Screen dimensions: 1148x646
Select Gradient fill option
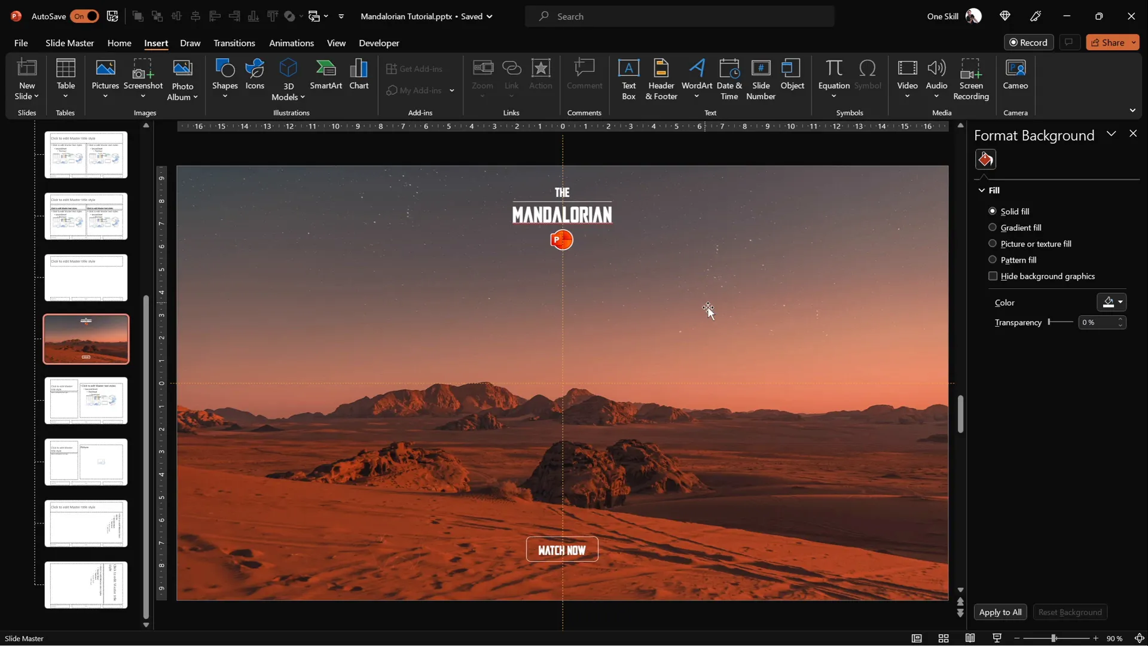1015,227
